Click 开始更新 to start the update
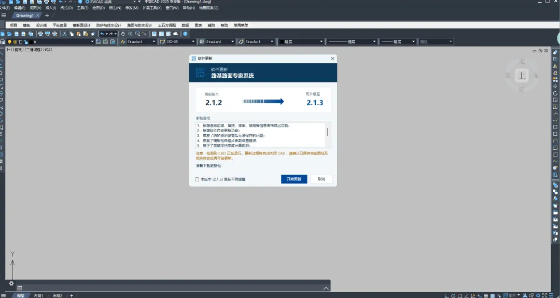This screenshot has height=298, width=560. pyautogui.click(x=294, y=179)
